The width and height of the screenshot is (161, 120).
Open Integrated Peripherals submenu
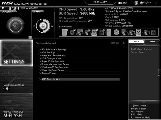coord(79,56)
